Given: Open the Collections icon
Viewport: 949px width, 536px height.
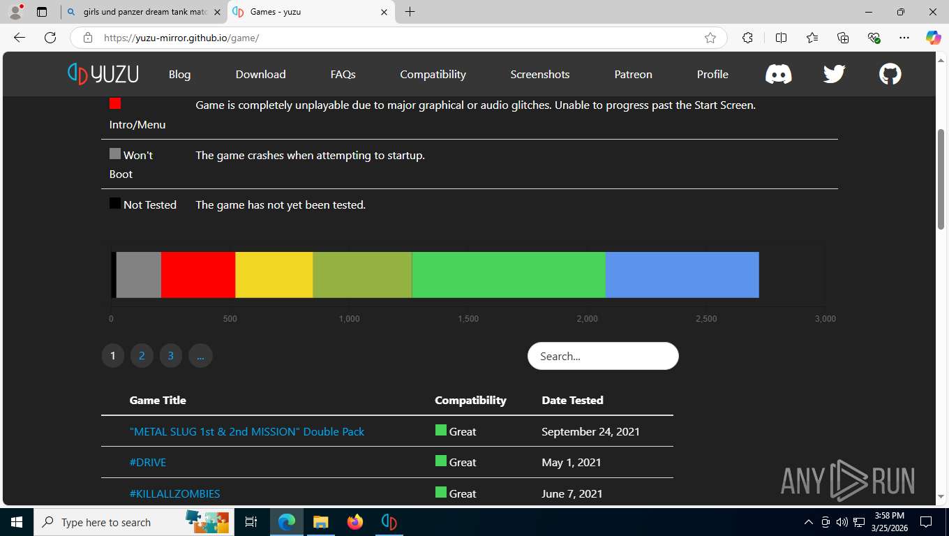Looking at the screenshot, I should click(x=843, y=38).
